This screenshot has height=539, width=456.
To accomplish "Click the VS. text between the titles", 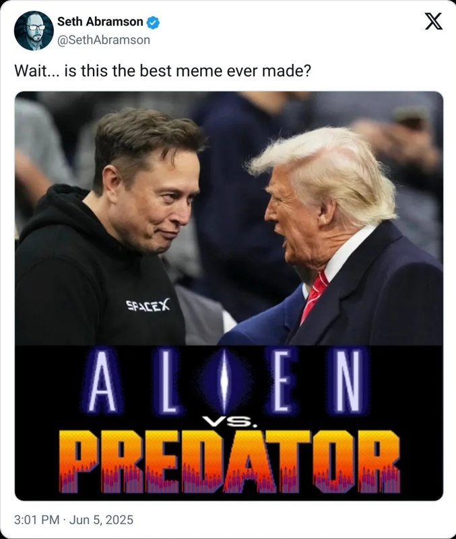I will click(229, 422).
